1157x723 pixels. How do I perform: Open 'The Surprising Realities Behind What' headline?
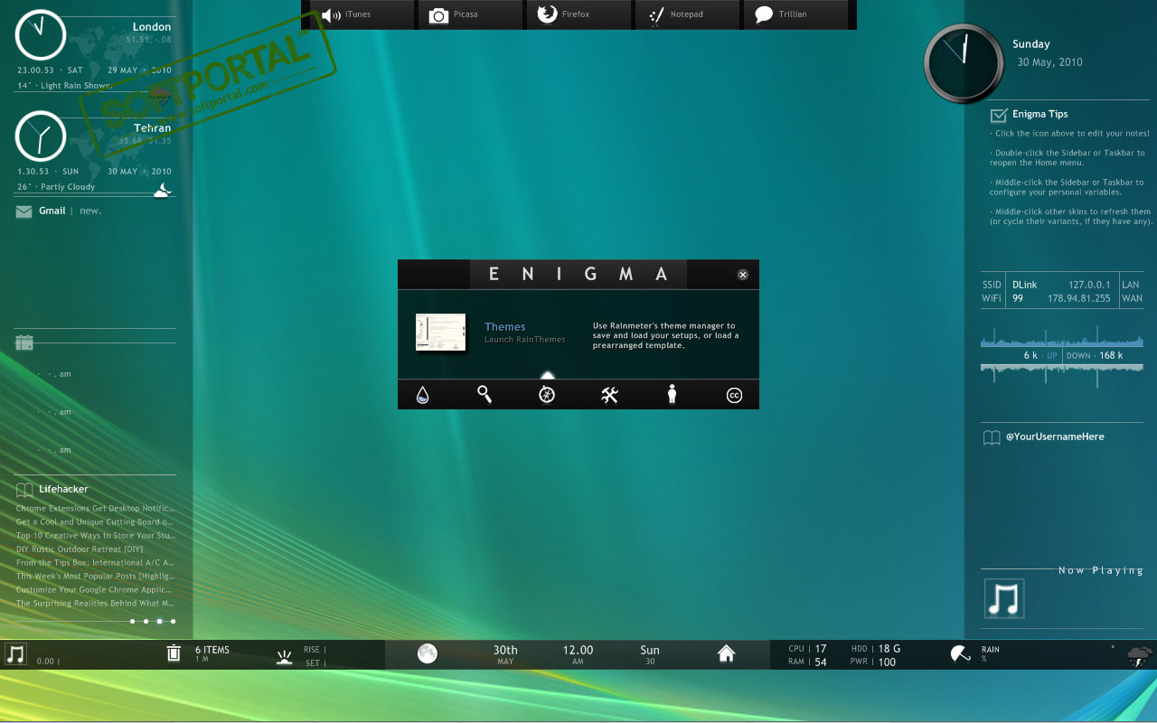pos(95,604)
